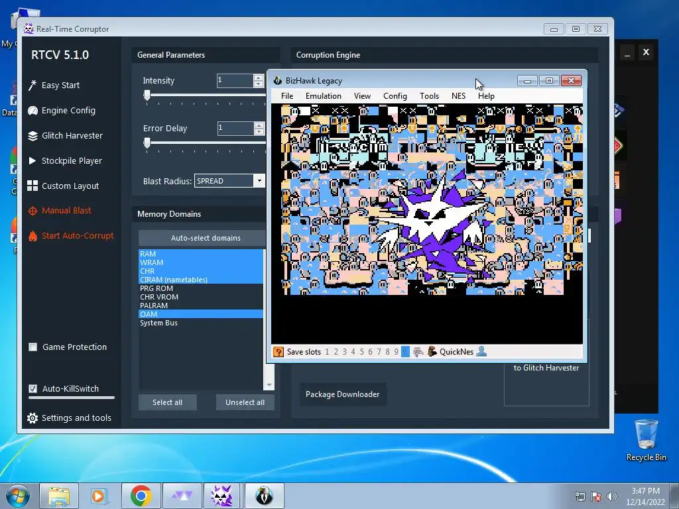Click the Manual Blast crosshair icon

pyautogui.click(x=32, y=211)
